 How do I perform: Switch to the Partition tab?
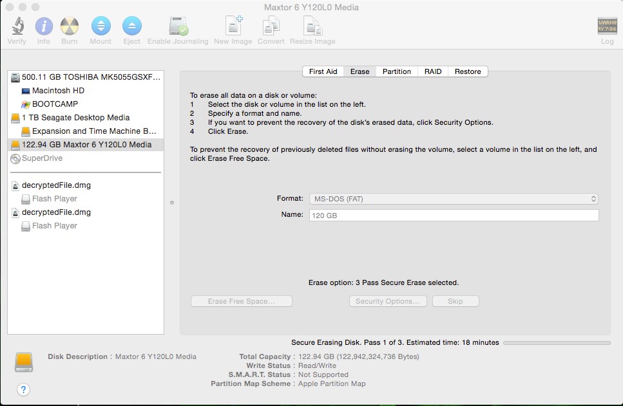click(x=396, y=71)
